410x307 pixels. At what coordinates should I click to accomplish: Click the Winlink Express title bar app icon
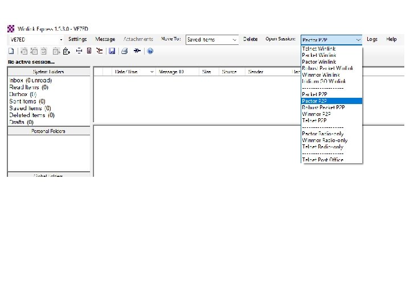tap(11, 29)
